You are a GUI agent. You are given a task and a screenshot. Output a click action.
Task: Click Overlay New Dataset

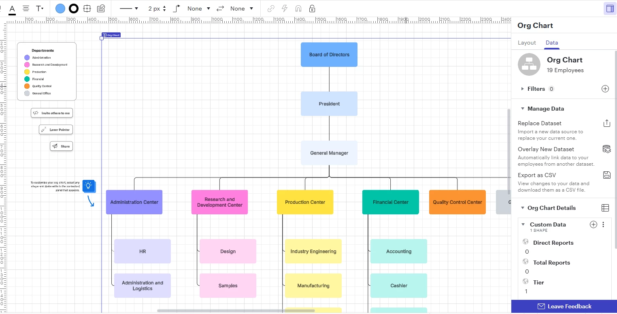coord(546,149)
